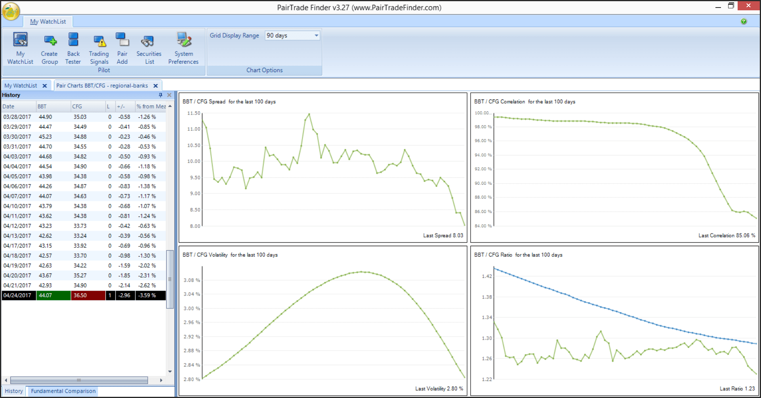
Task: Switch to the My WatchList document tab
Action: point(21,86)
